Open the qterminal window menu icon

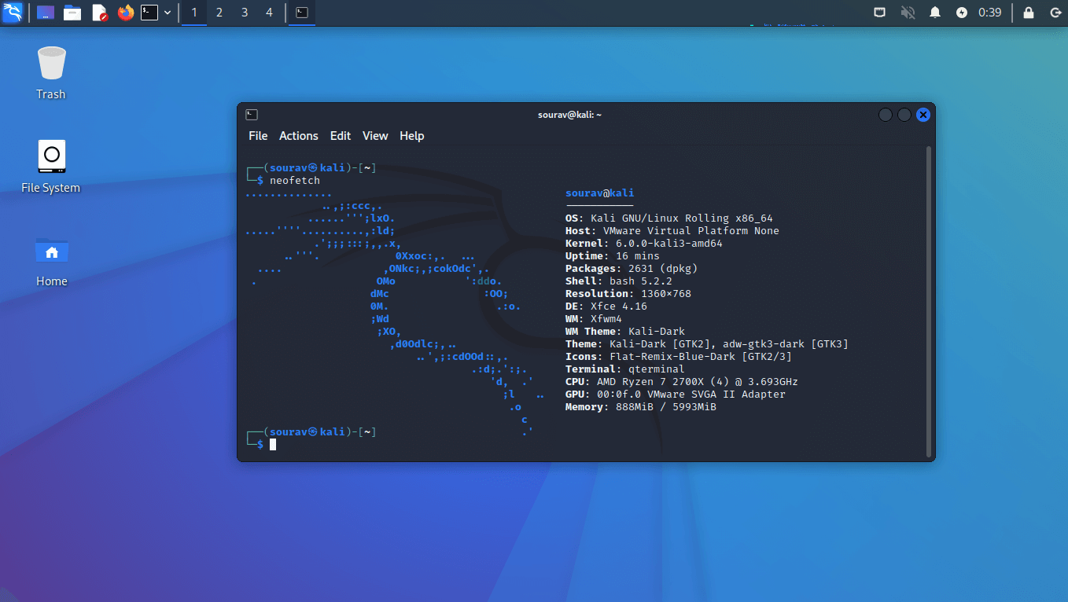pyautogui.click(x=250, y=114)
